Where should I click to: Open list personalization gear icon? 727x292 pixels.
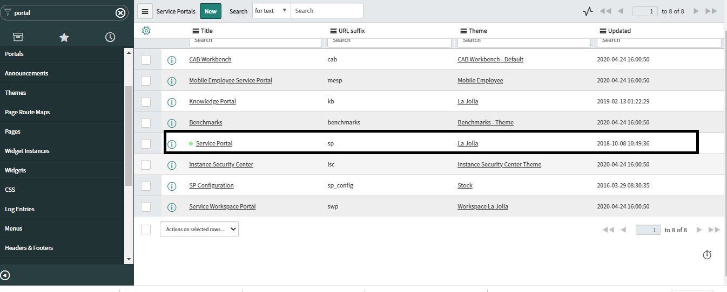(146, 31)
